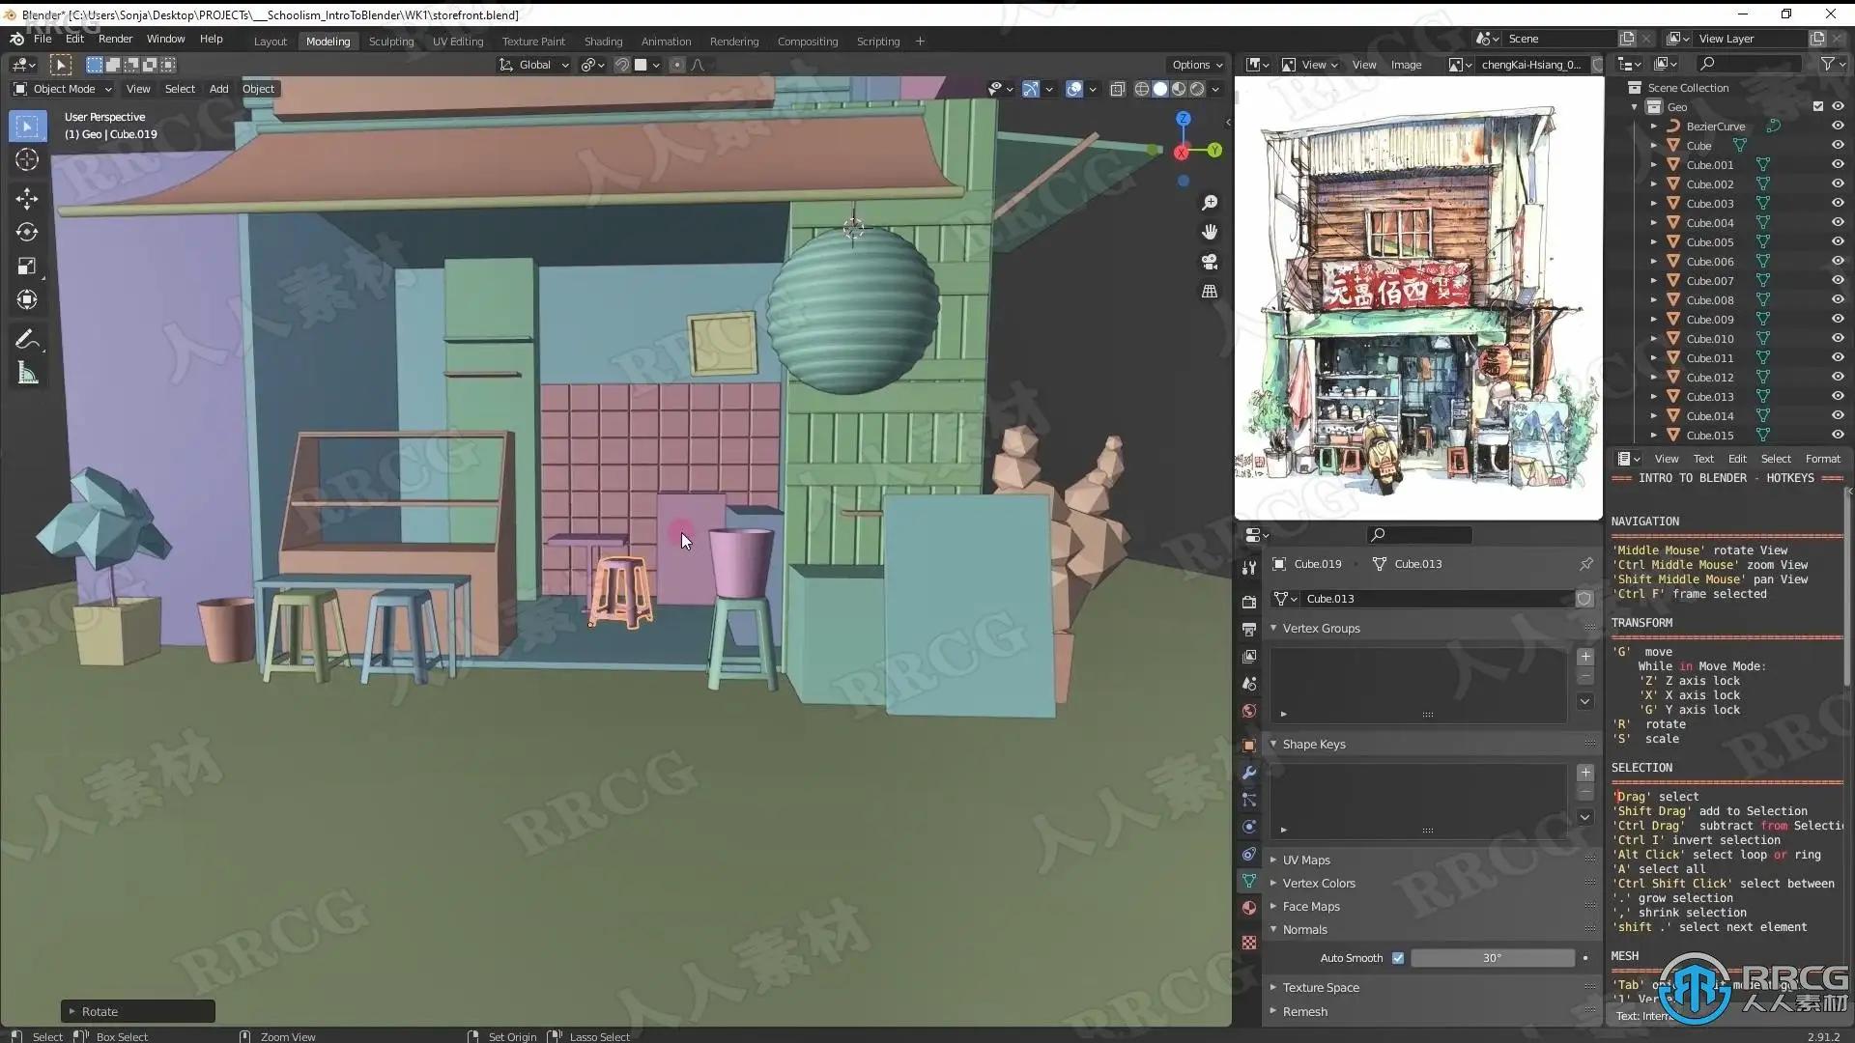This screenshot has height=1043, width=1855.
Task: Click the Auto Smooth angle slider
Action: [x=1492, y=958]
